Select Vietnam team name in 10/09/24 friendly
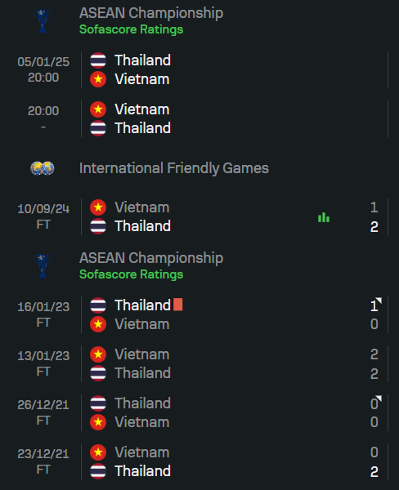The width and height of the screenshot is (399, 490). pos(142,207)
